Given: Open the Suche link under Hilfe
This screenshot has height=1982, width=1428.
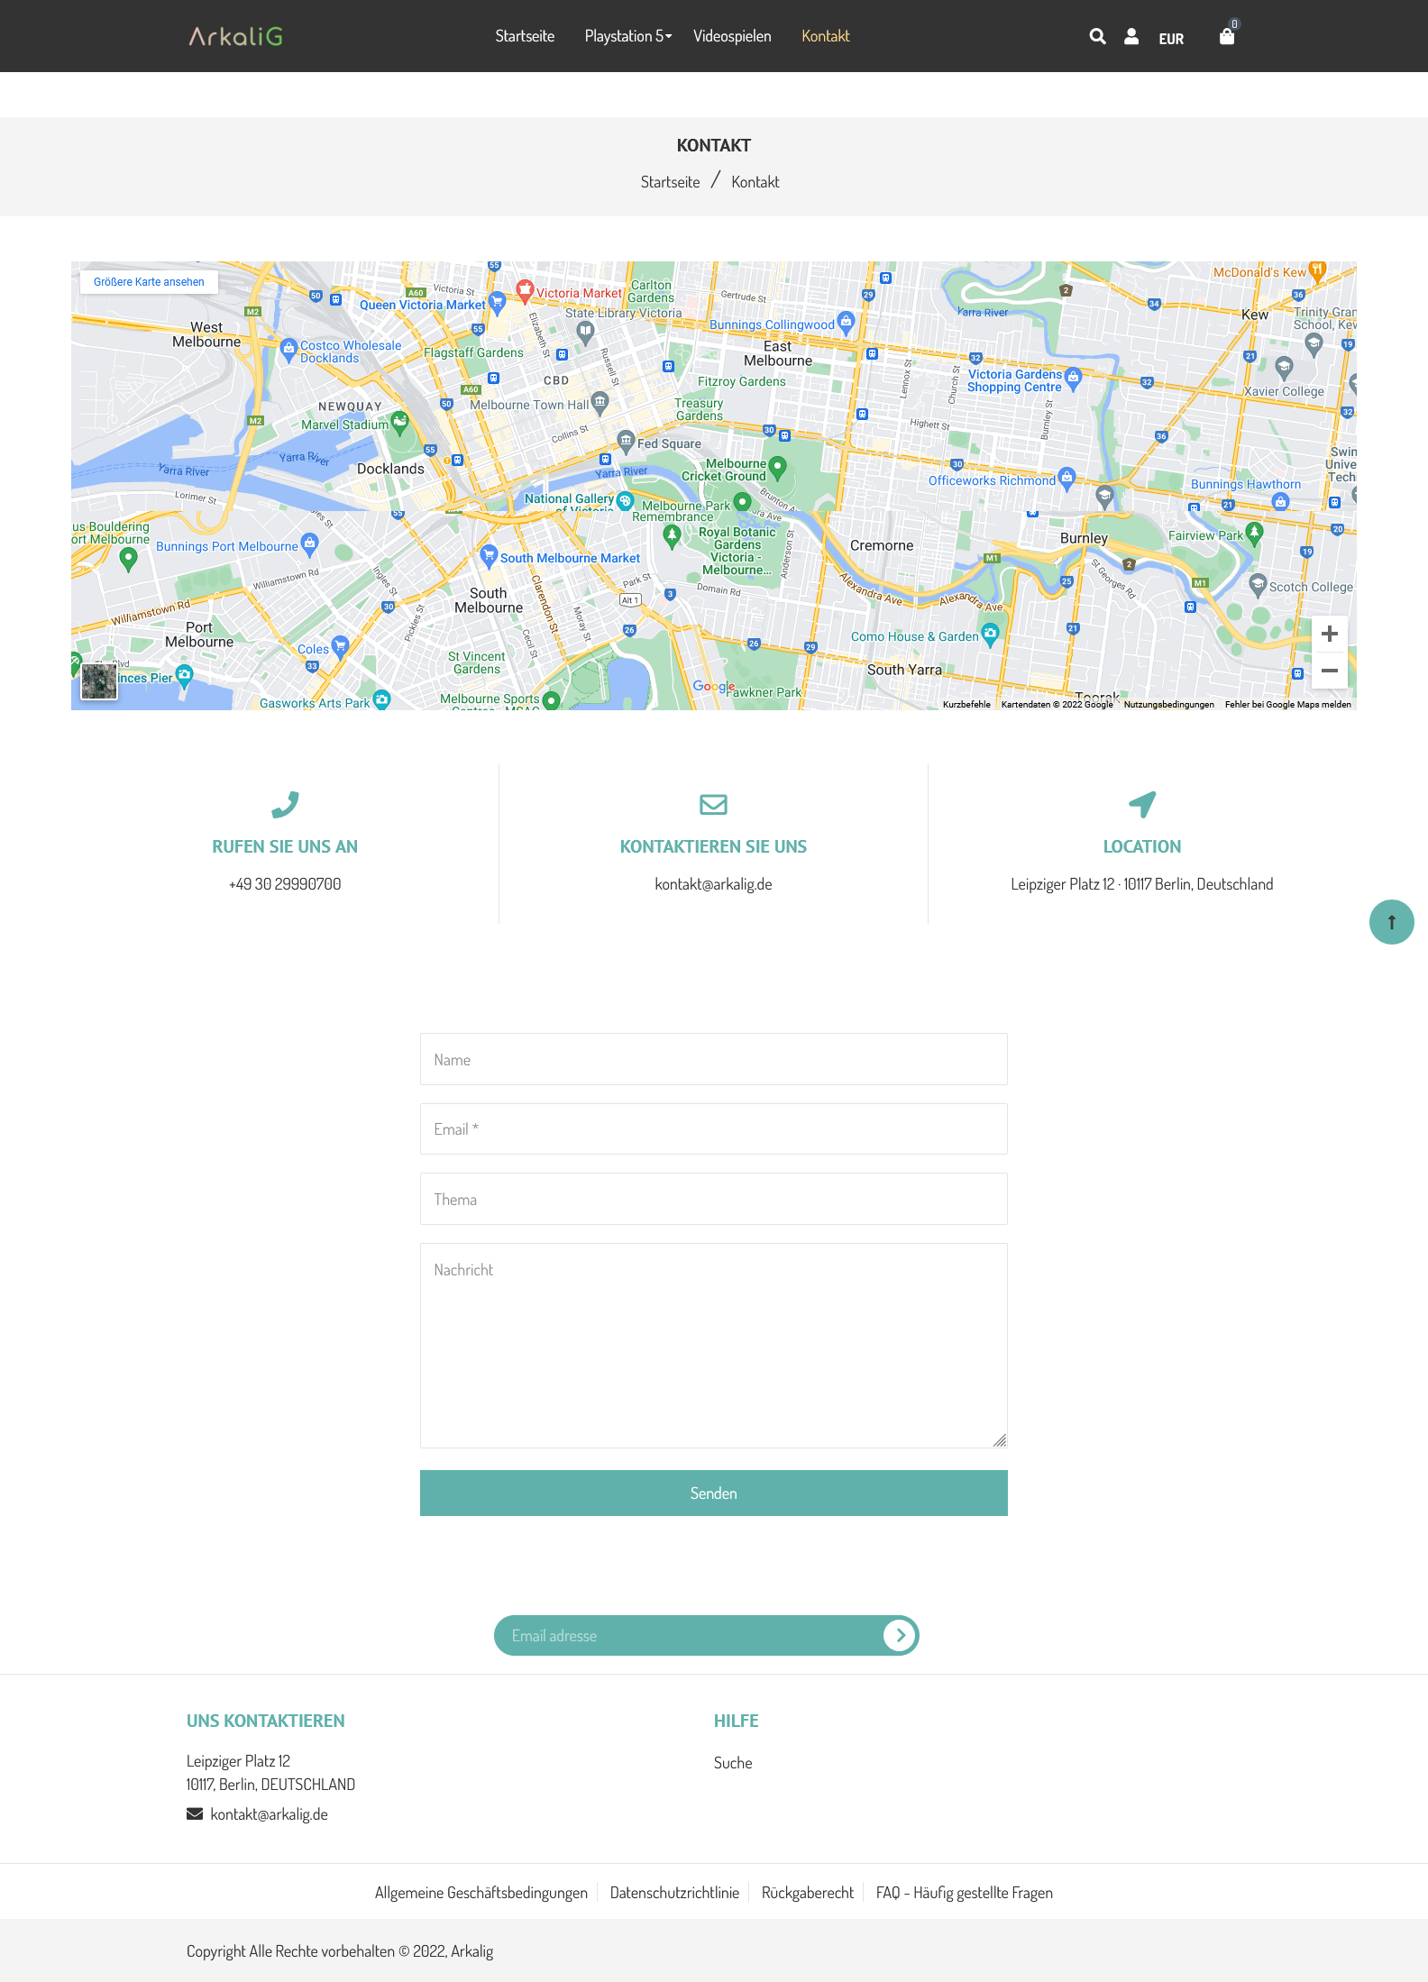Looking at the screenshot, I should 733,1762.
